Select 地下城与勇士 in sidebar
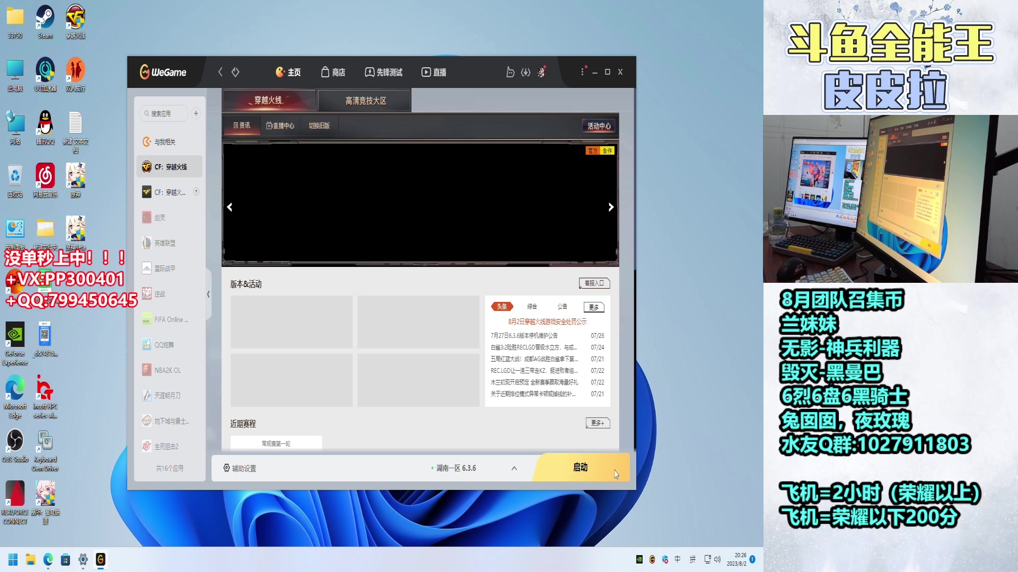 (169, 421)
